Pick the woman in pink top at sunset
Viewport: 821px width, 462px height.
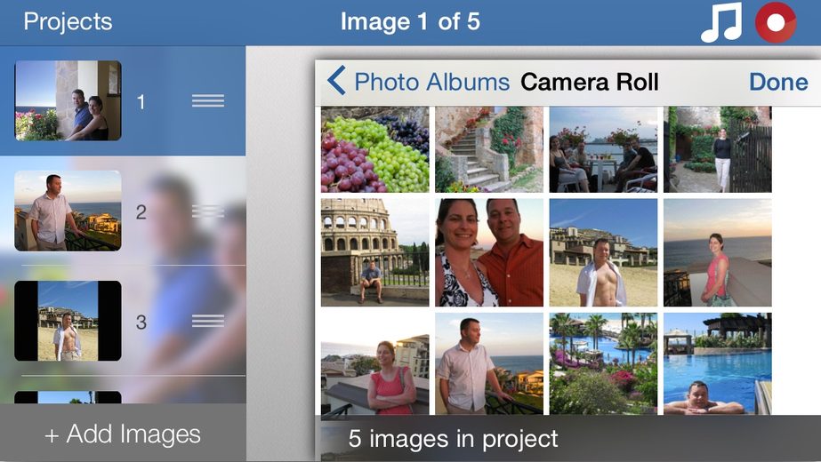click(x=717, y=252)
